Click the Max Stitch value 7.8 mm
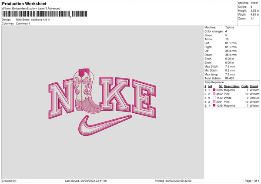Image resolution: width=261 pixels, height=184 pixels. 230,66
